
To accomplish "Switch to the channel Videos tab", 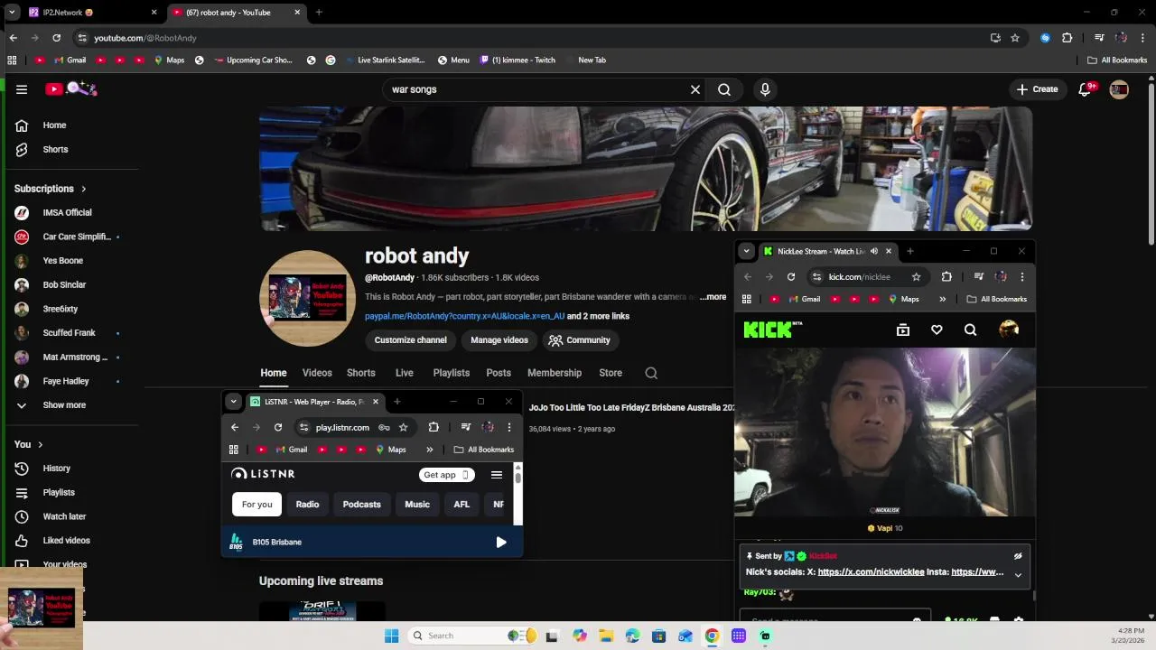I will click(x=317, y=373).
